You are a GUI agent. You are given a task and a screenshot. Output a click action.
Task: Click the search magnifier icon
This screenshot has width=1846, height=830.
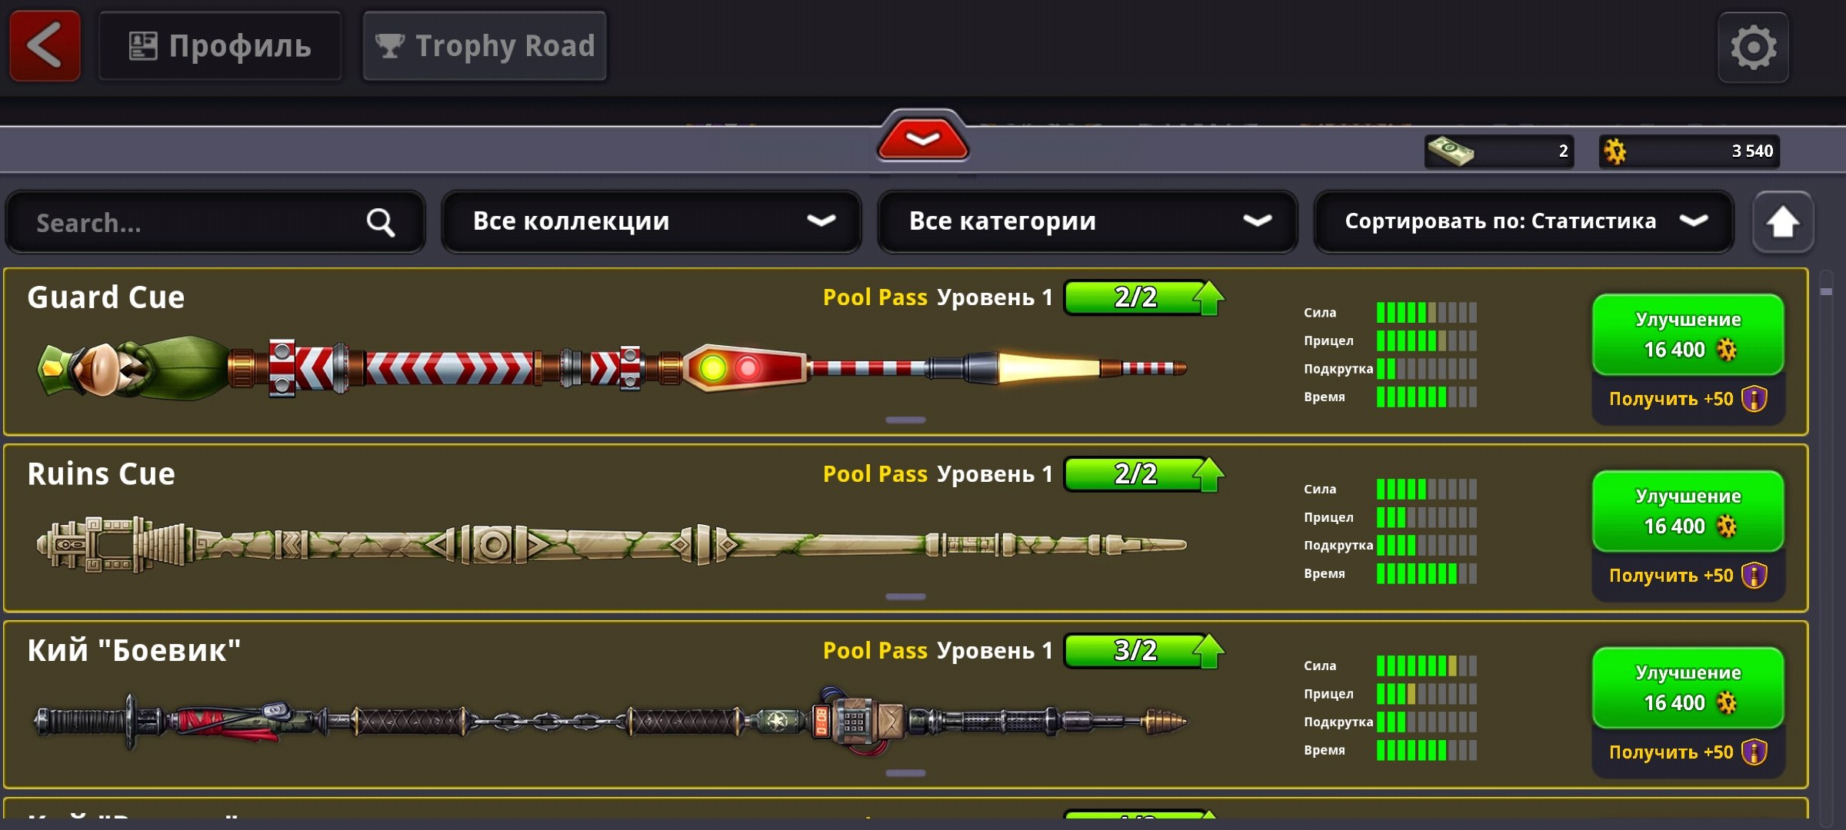click(x=380, y=223)
